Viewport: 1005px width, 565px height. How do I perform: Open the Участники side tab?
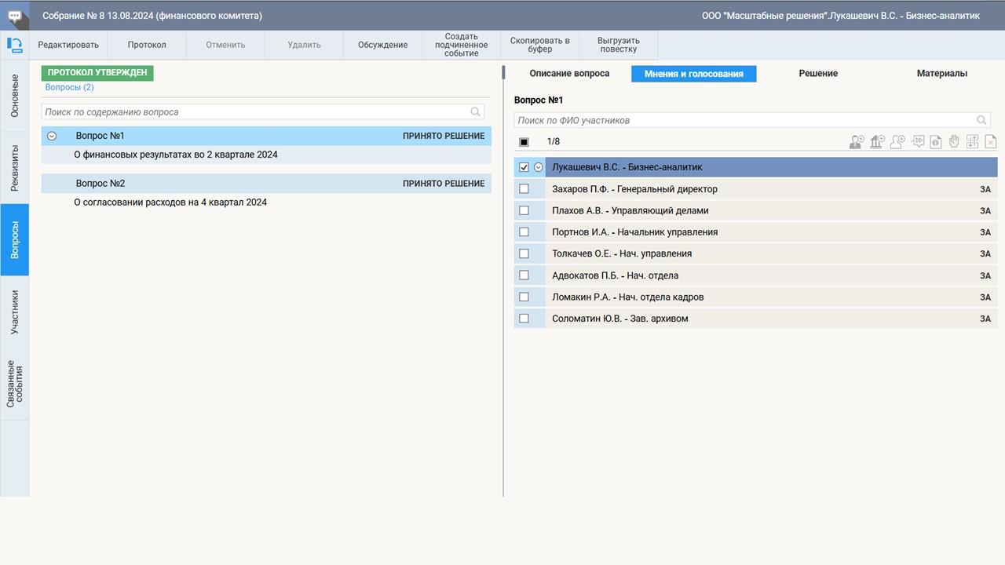tap(14, 312)
